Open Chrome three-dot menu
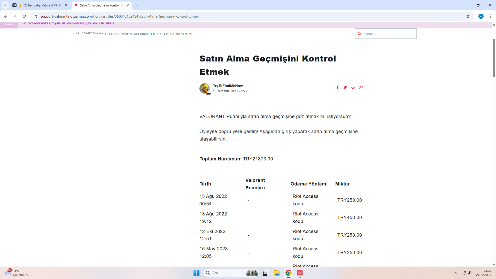The width and height of the screenshot is (496, 279). click(490, 16)
